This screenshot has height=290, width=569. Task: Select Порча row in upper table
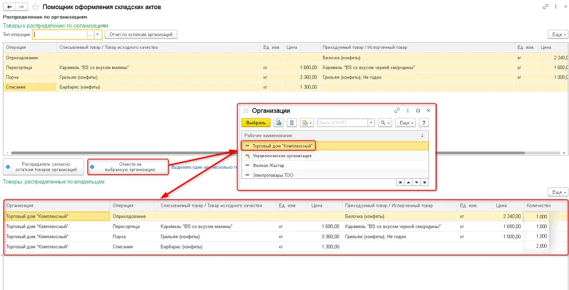point(286,77)
